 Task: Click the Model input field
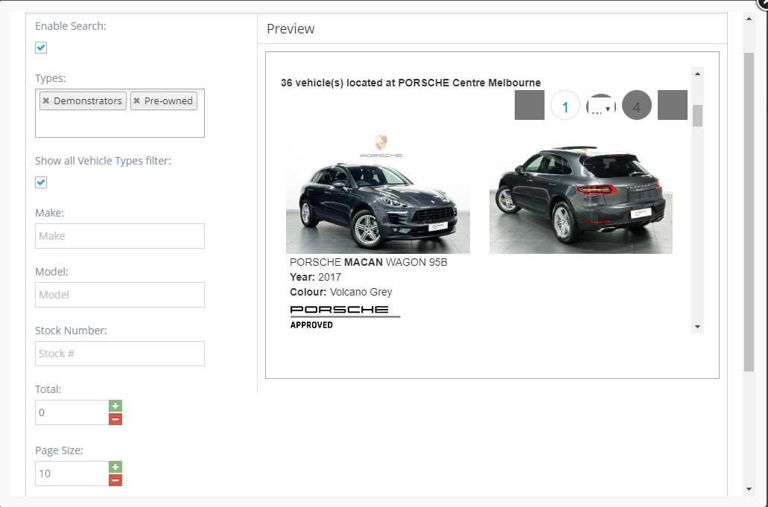(119, 294)
